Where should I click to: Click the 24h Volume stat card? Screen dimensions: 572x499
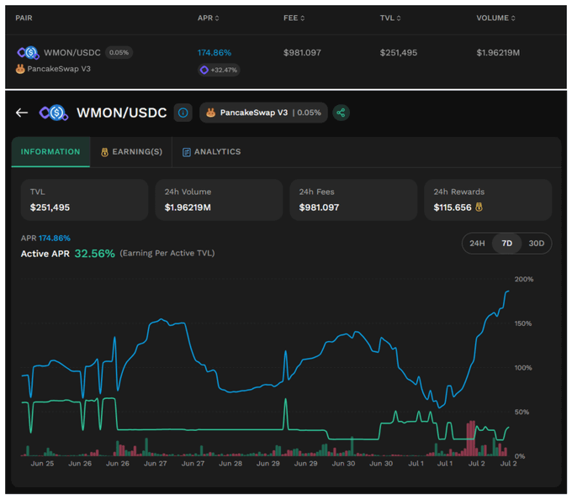[x=219, y=200]
